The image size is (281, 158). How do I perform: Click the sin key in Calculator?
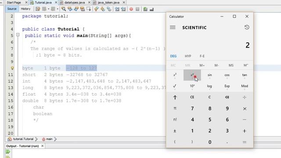coord(209,75)
